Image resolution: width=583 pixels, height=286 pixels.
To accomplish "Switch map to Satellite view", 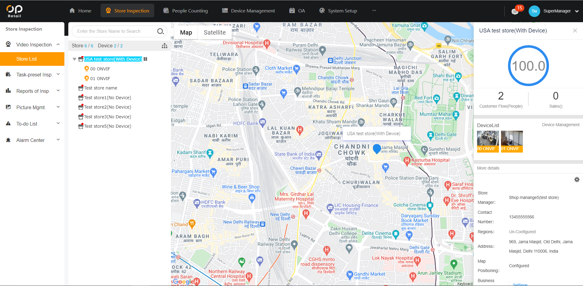I will point(215,32).
